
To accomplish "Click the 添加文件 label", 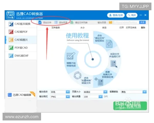I will click(x=47, y=23).
